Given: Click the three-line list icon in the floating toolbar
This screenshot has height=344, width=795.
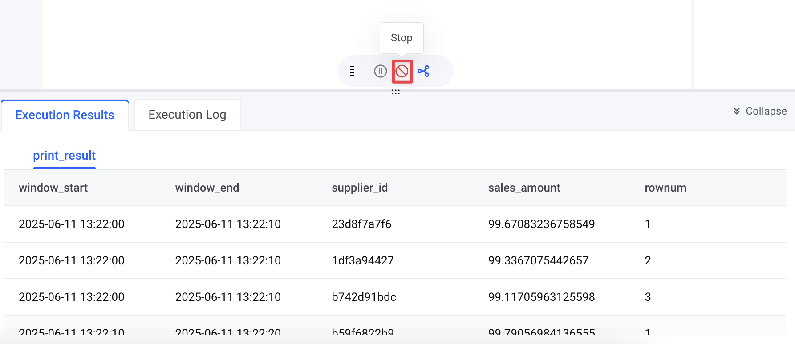Looking at the screenshot, I should [352, 71].
